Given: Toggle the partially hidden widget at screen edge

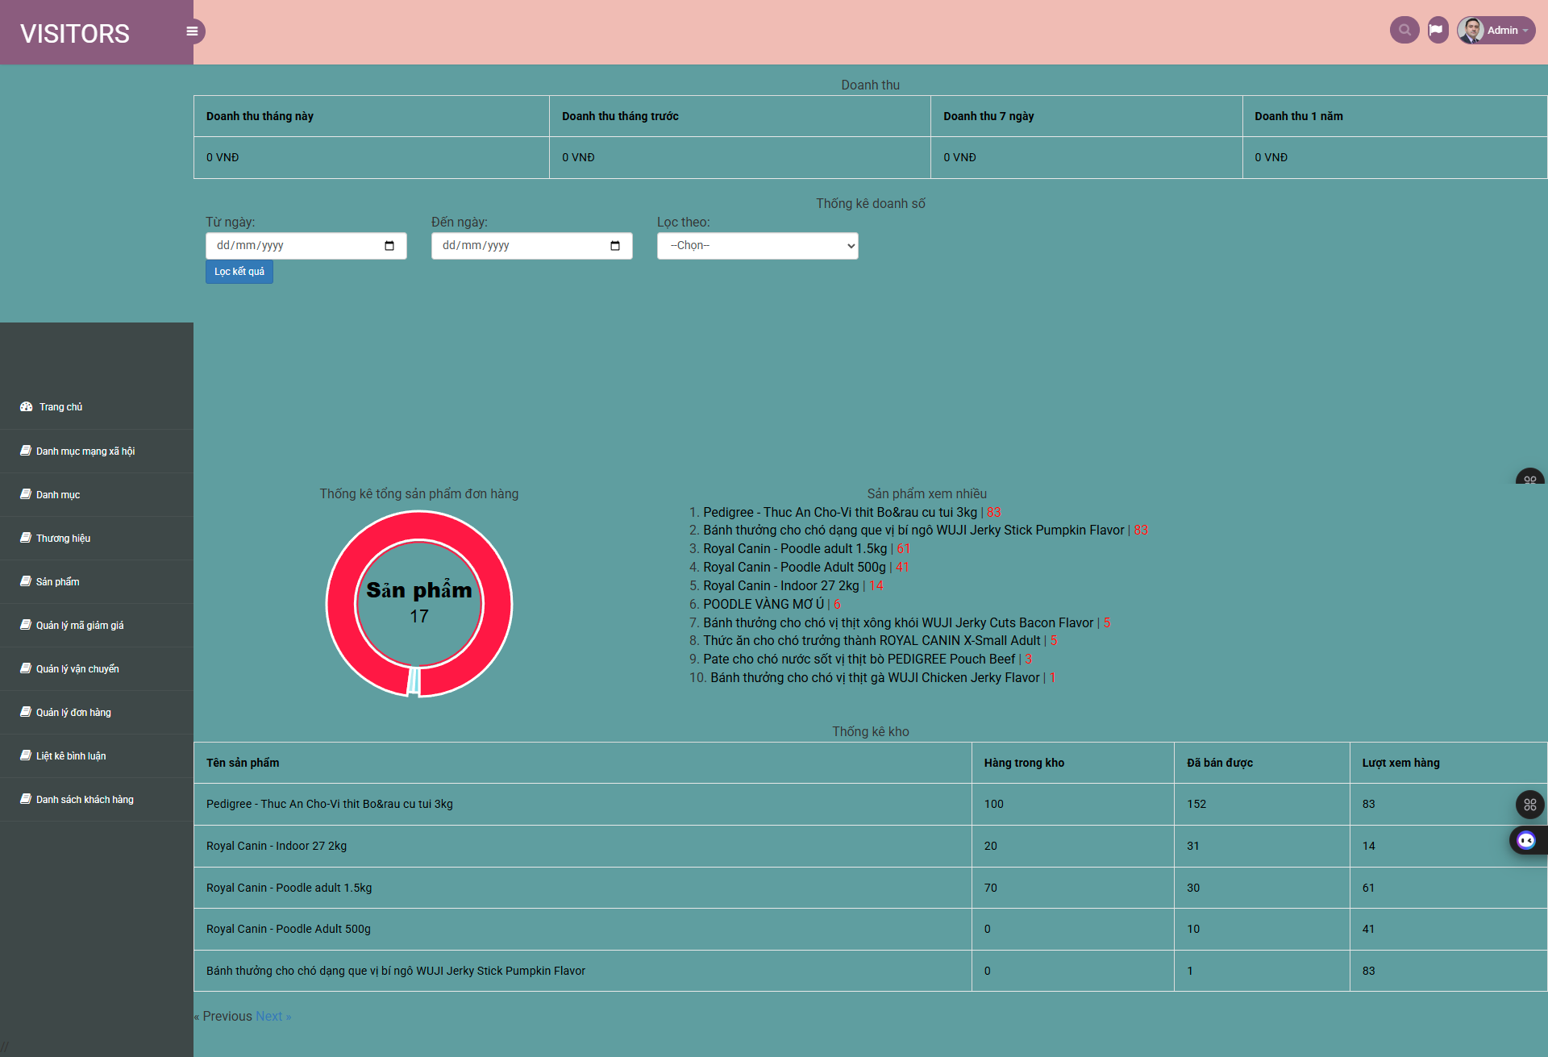Looking at the screenshot, I should coord(1531,478).
